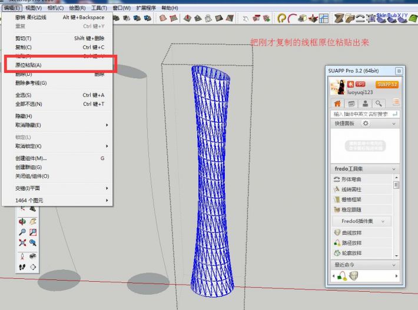Open the 工具(T) menu
Image resolution: width=418 pixels, height=310 pixels.
99,8
